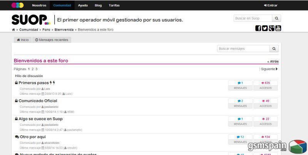Click the magnifier button beside Buscar en Suop
The image size is (308, 155).
276,18
